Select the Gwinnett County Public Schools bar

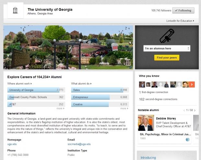point(36,97)
